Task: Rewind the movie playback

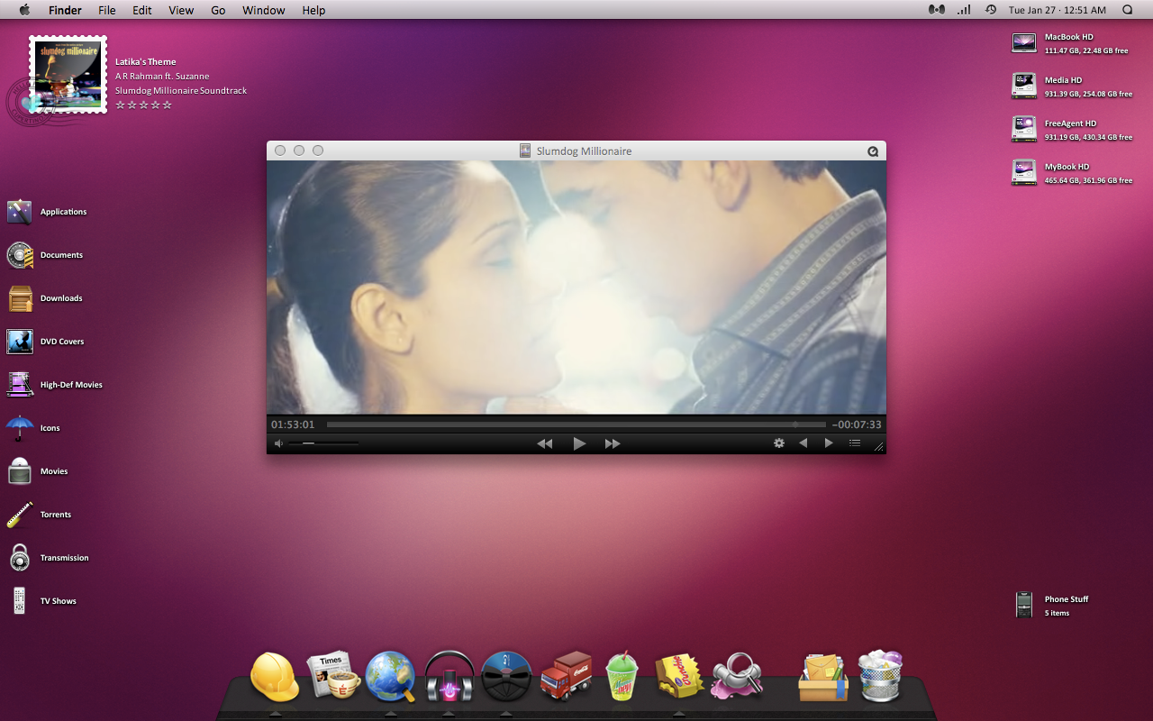Action: tap(545, 443)
